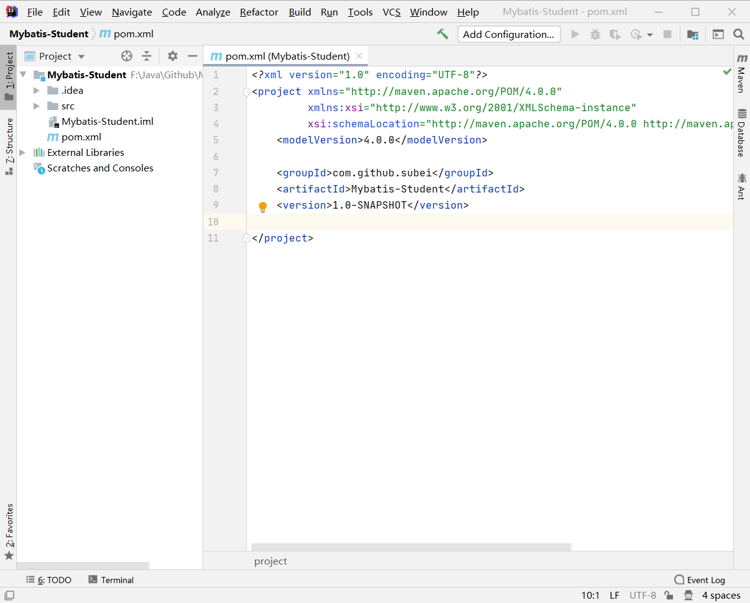Open Project panel settings gear
The height and width of the screenshot is (603, 750).
173,56
